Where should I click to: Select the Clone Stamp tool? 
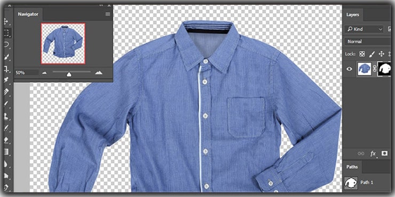6,116
